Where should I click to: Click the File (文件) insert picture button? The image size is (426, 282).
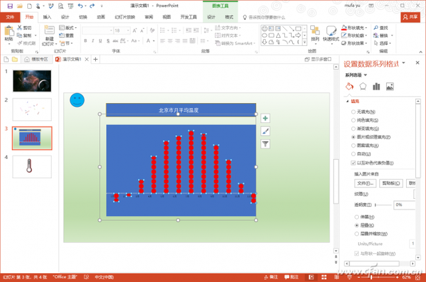click(365, 183)
